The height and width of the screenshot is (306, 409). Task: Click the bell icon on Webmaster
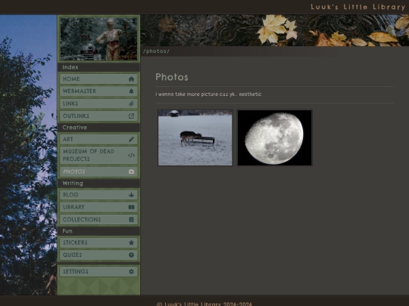[131, 91]
